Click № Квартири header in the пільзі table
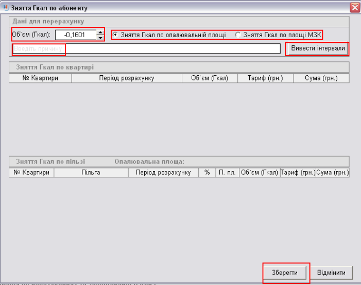The image size is (361, 285). click(31, 173)
